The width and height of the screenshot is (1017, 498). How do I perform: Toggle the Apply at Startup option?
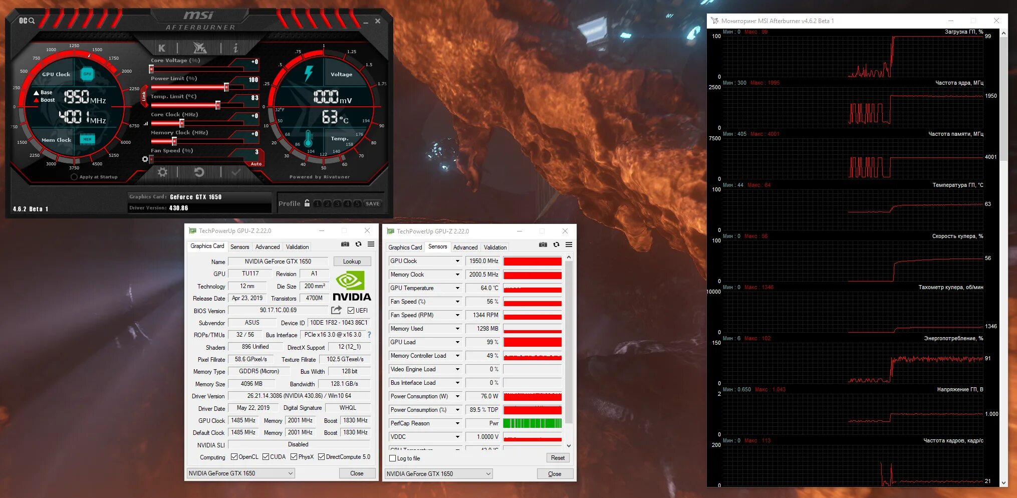(74, 177)
